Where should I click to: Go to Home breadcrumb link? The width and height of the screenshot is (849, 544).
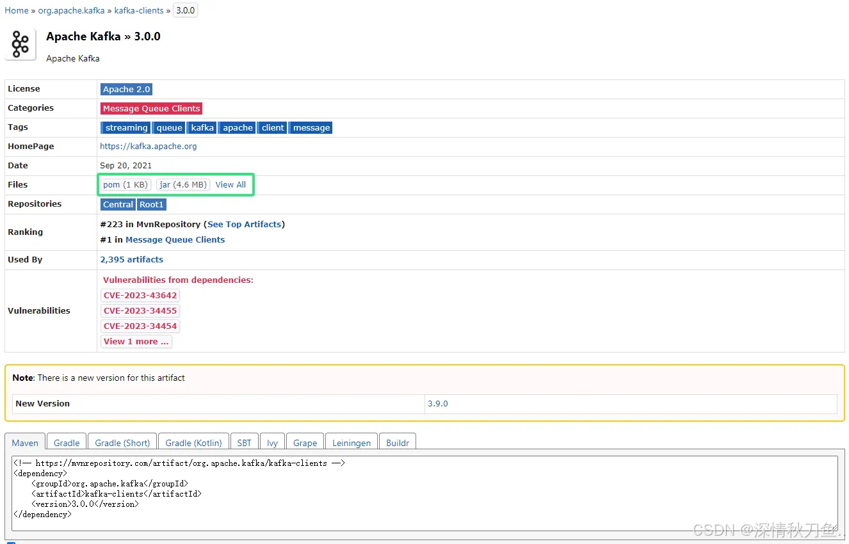[x=17, y=10]
